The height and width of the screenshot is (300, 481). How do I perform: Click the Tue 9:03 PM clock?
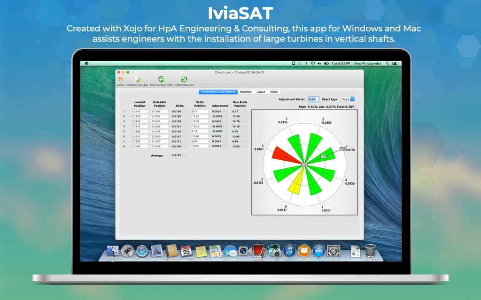(341, 63)
